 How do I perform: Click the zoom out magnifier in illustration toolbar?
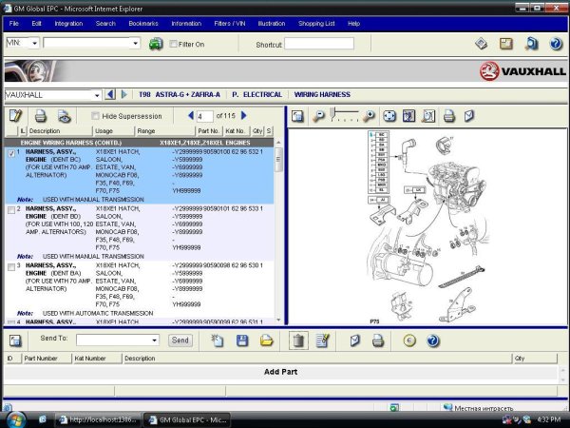[x=320, y=116]
